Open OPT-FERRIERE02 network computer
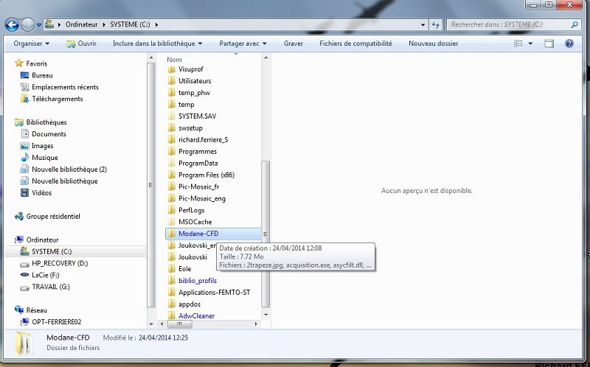Screen dimensions: 590x367 57,322
